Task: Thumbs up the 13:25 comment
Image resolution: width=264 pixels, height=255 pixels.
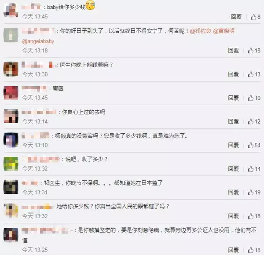Action: click(254, 250)
